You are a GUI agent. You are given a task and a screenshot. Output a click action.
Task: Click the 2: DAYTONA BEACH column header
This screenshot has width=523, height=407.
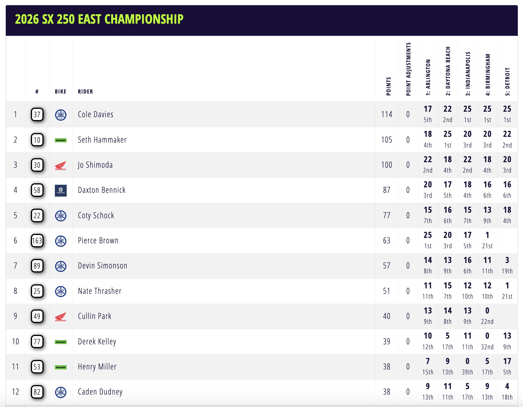448,71
